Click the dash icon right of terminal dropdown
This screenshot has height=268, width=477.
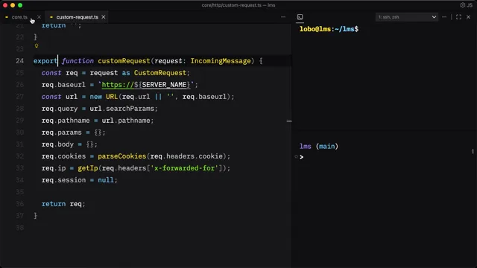coord(444,17)
